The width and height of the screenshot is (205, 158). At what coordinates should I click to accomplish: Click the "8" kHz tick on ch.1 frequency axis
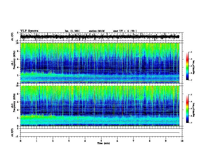point(18,51)
